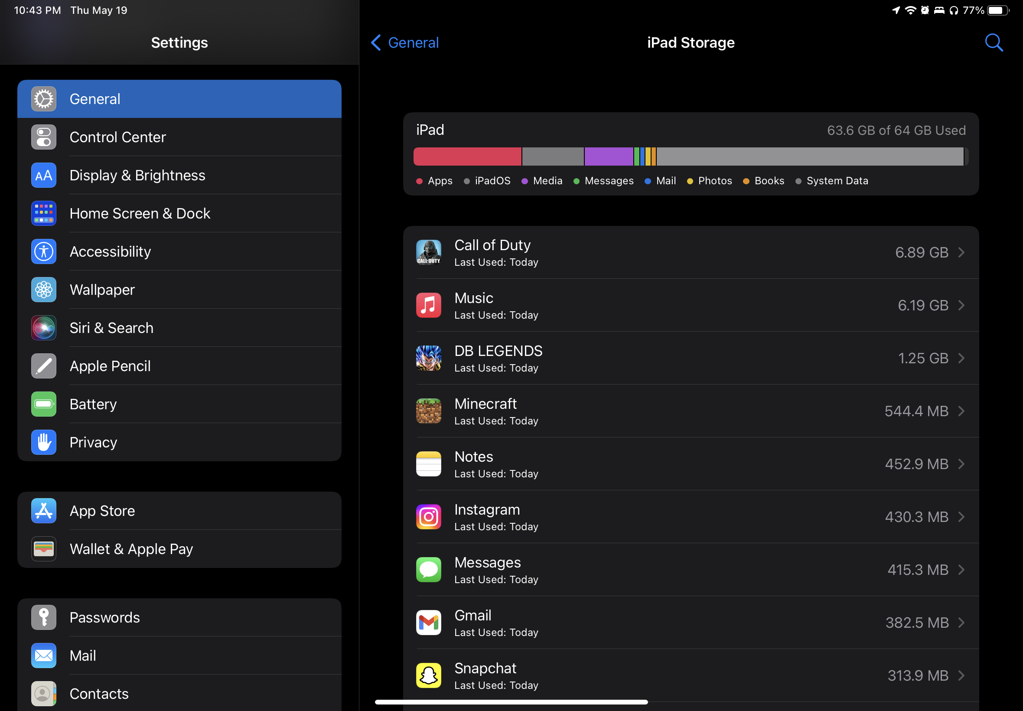
Task: Expand Notes storage details chevron
Action: click(x=961, y=464)
